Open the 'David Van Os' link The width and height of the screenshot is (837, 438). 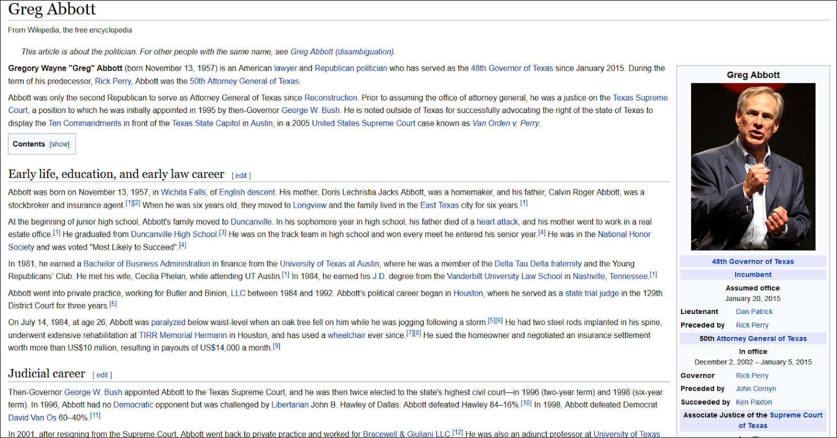[x=32, y=418]
